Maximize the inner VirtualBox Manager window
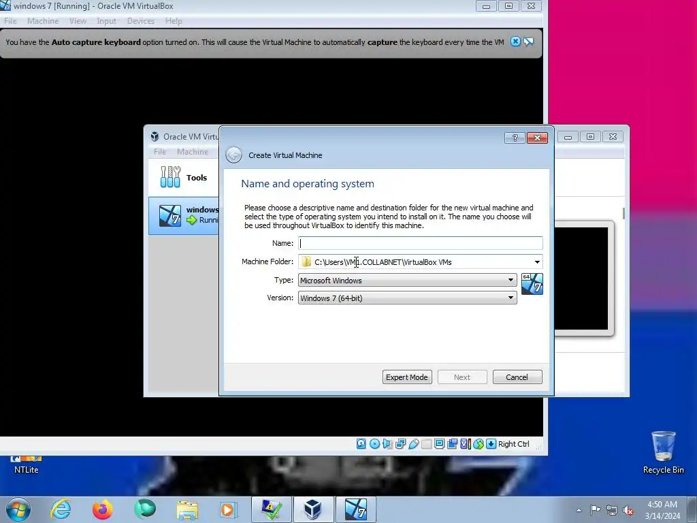 pyautogui.click(x=590, y=136)
